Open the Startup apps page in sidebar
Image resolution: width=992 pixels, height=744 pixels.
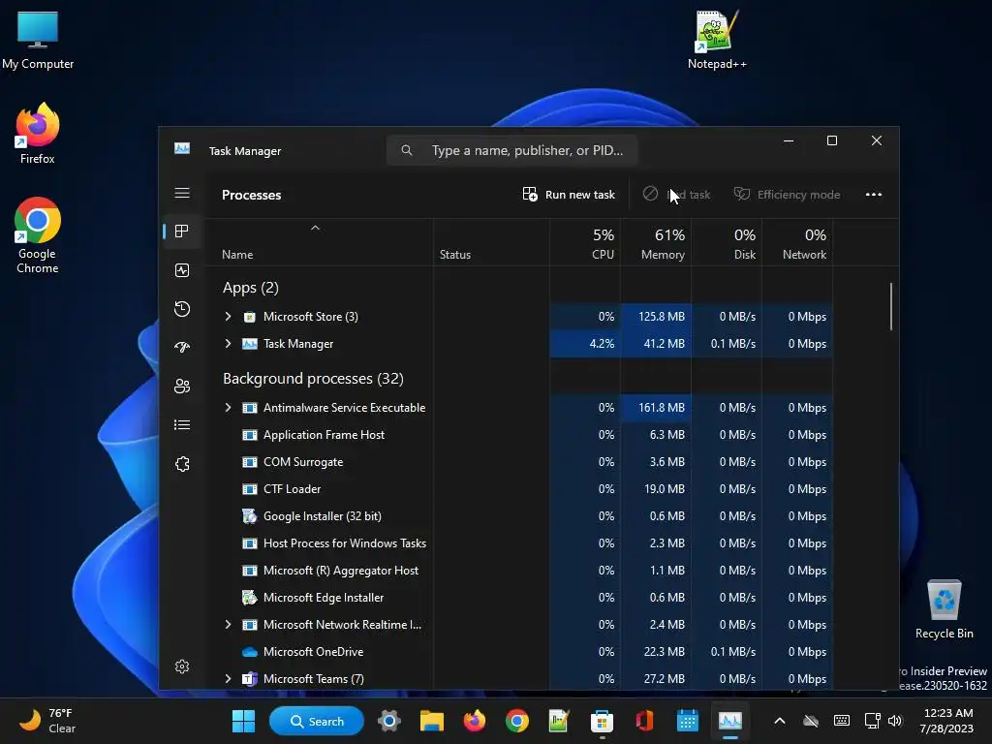[182, 348]
